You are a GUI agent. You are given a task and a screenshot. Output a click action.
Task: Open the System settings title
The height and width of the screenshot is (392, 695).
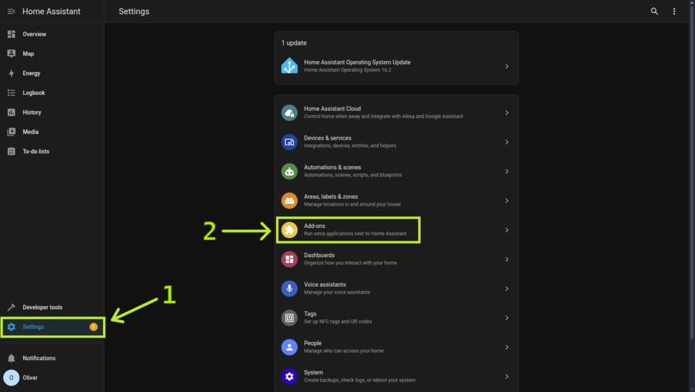[x=314, y=372]
